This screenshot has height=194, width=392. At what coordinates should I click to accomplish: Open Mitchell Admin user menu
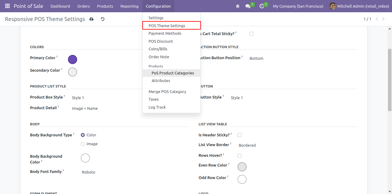click(359, 6)
